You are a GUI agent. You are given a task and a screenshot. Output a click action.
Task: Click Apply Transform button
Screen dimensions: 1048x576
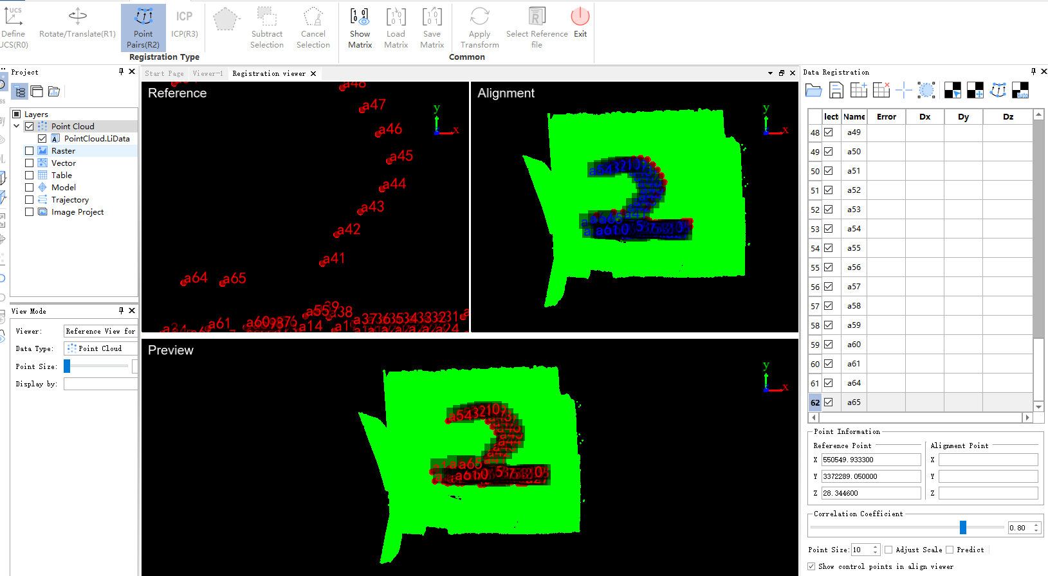pos(480,28)
